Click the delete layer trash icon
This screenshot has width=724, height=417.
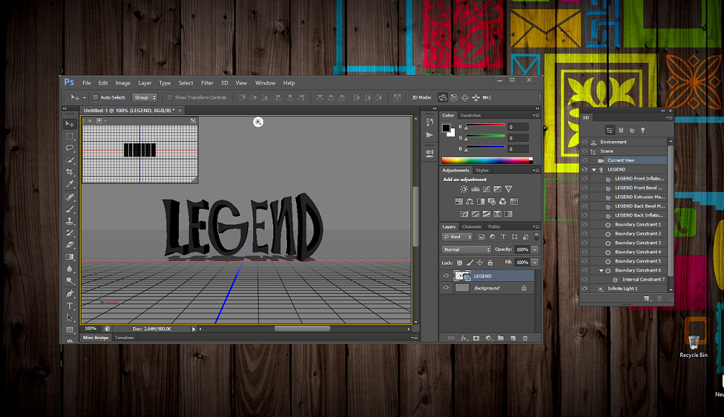point(525,338)
